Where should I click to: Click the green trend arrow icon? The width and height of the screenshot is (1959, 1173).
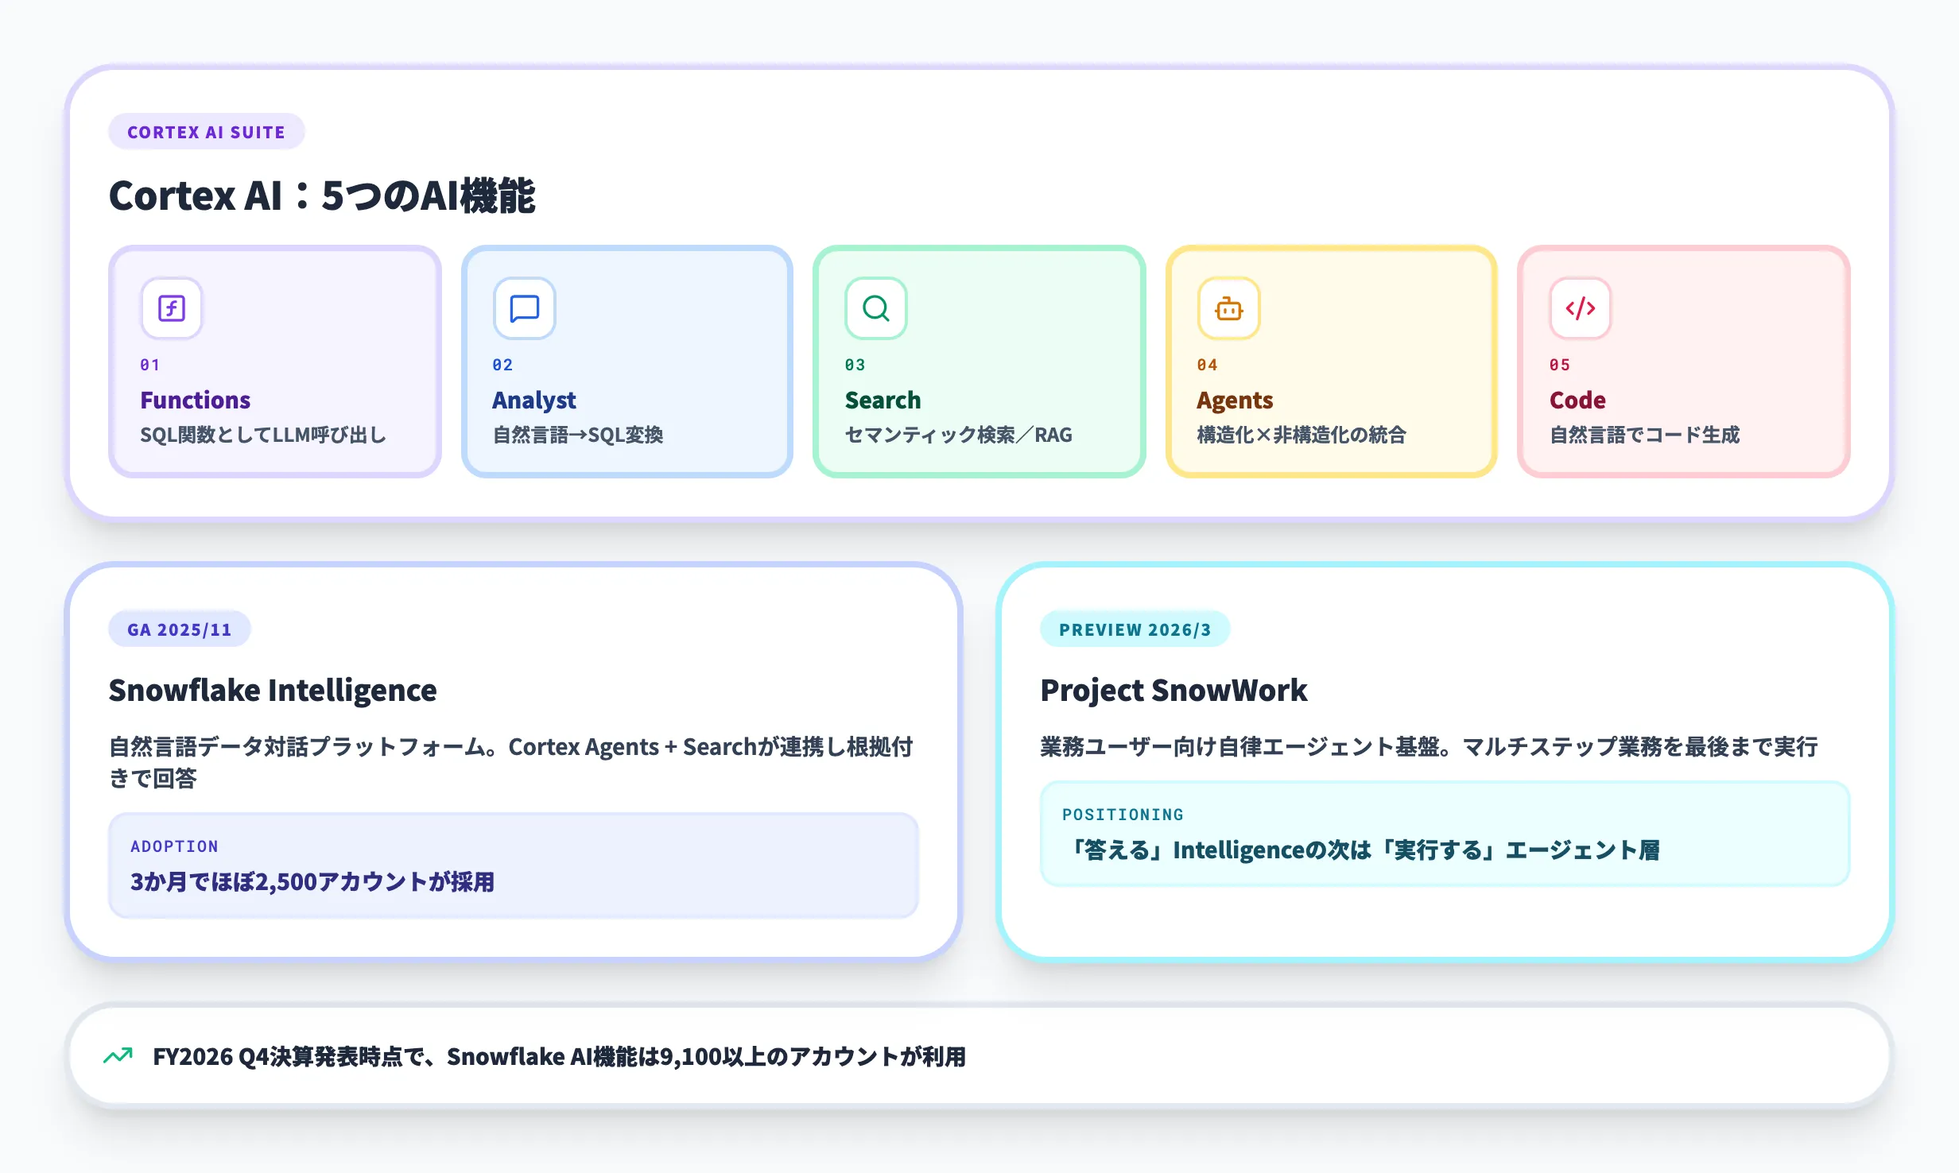[x=118, y=1056]
